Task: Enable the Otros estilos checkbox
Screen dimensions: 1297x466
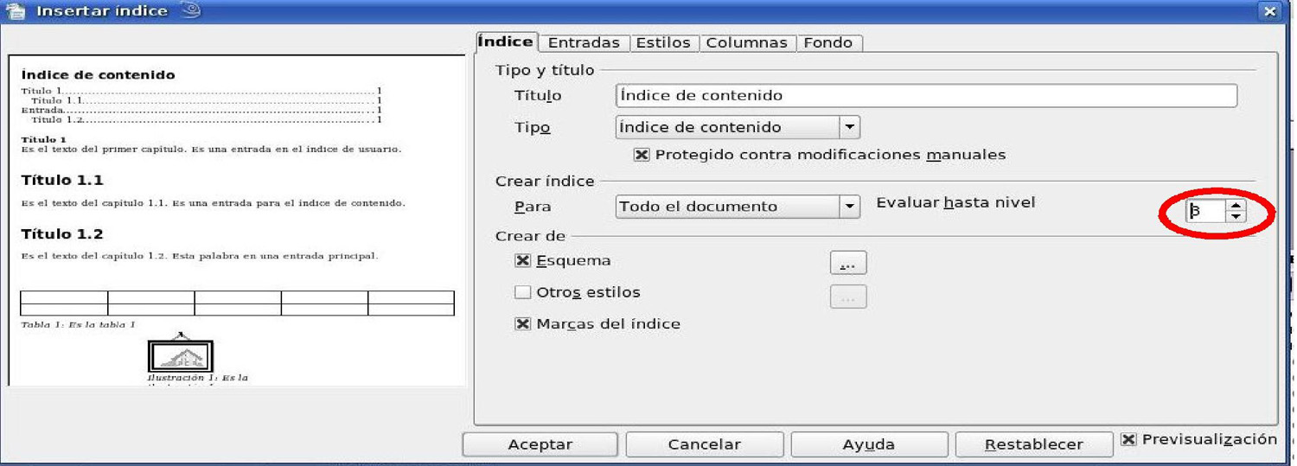Action: tap(522, 292)
